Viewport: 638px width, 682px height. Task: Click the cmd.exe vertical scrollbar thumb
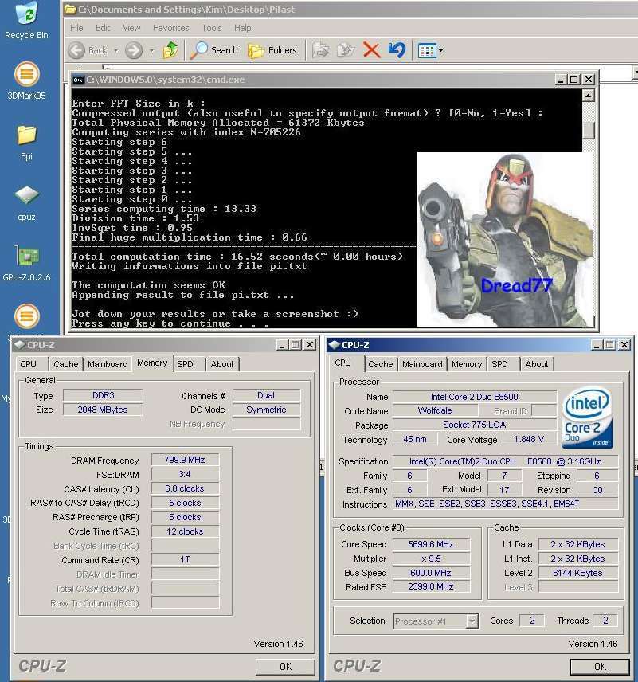tap(589, 131)
